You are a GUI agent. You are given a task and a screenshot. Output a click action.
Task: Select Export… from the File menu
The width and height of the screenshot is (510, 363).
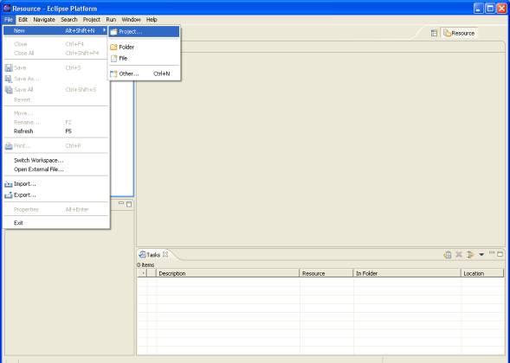[55, 195]
